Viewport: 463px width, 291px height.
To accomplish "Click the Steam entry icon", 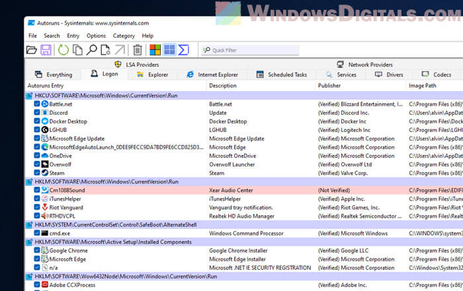I will [45, 173].
